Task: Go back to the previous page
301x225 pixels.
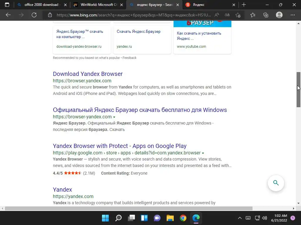Action: pyautogui.click(x=8, y=15)
